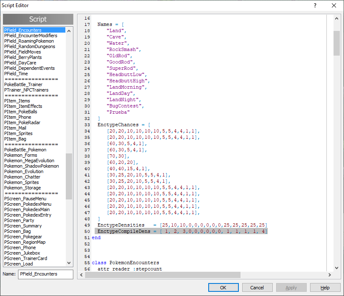Select PField_EncounterModifiers script

[x=31, y=36]
